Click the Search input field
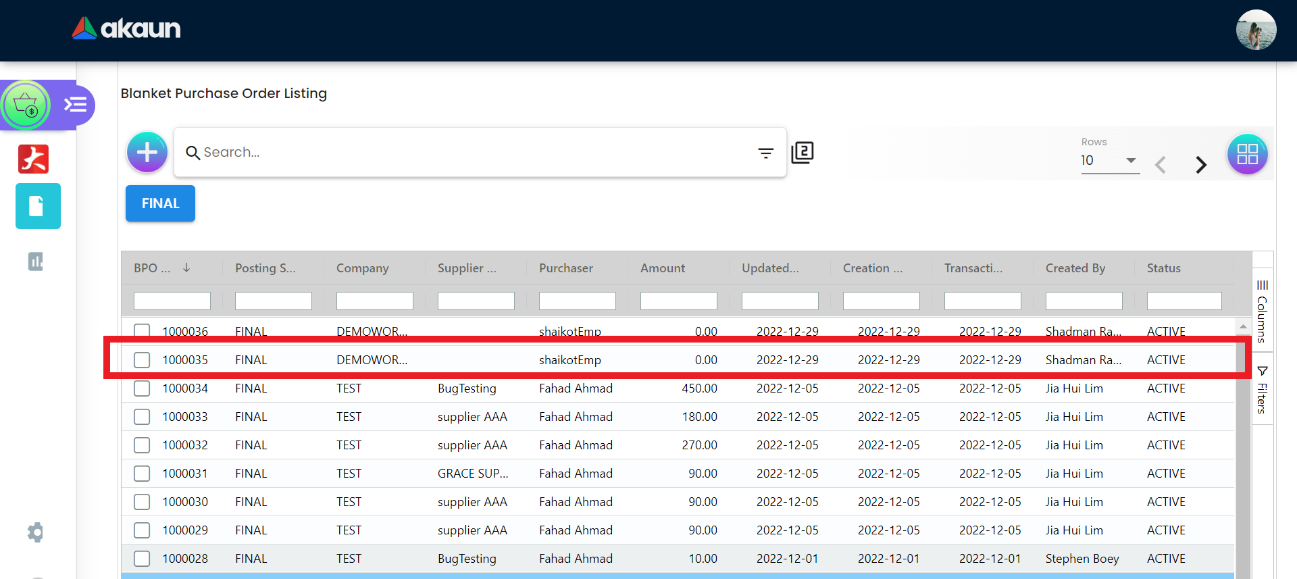This screenshot has width=1297, height=579. click(473, 153)
